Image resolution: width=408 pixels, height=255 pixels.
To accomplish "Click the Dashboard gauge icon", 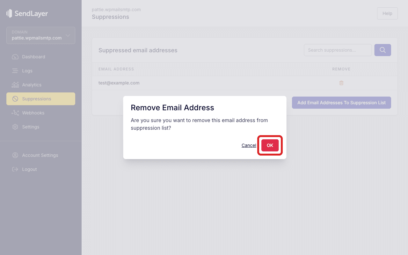I will click(x=15, y=57).
